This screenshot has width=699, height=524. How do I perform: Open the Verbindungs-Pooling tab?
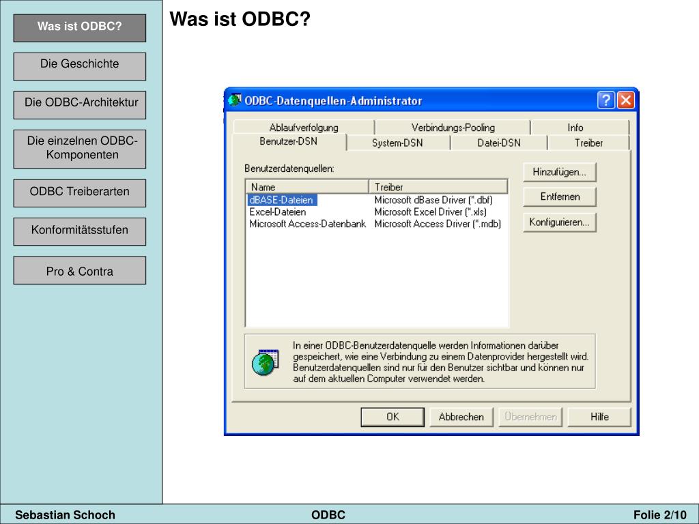pyautogui.click(x=453, y=128)
